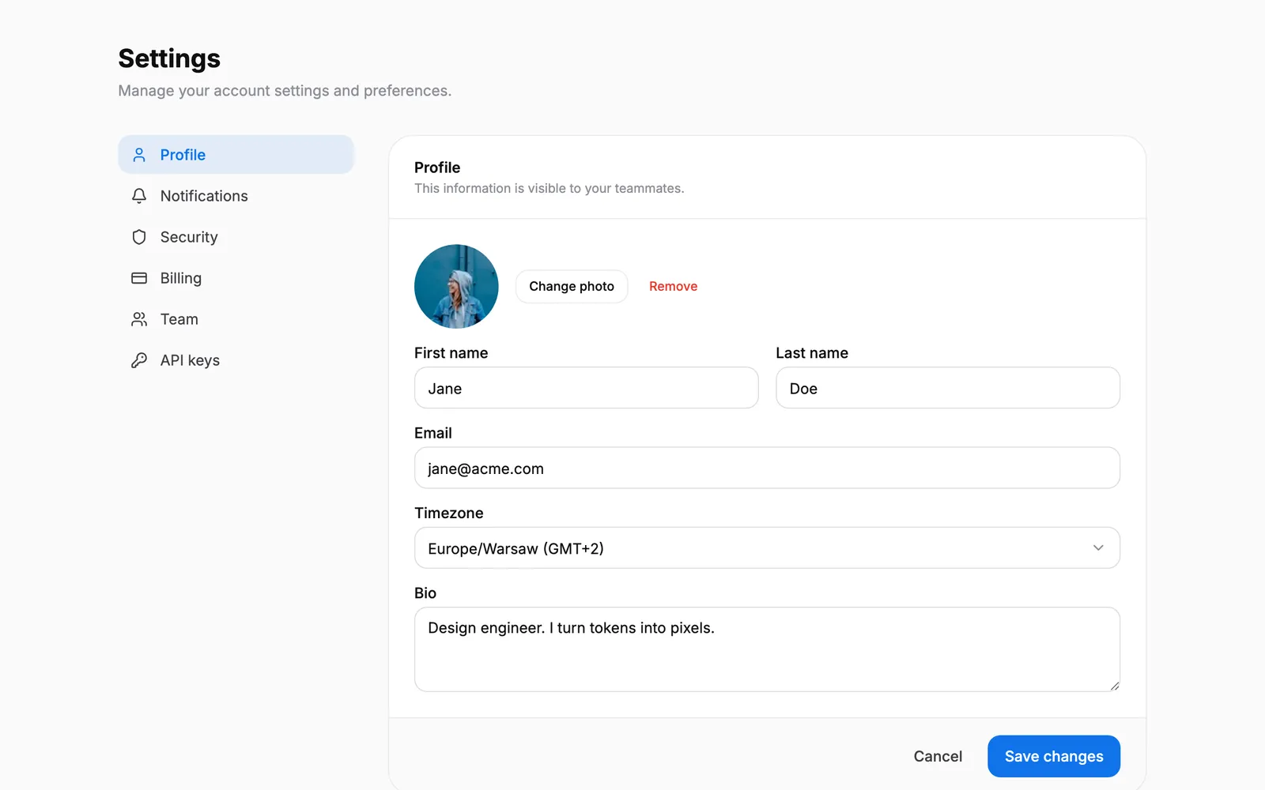Click the Bio textarea resize handle
This screenshot has width=1265, height=790.
[x=1114, y=686]
